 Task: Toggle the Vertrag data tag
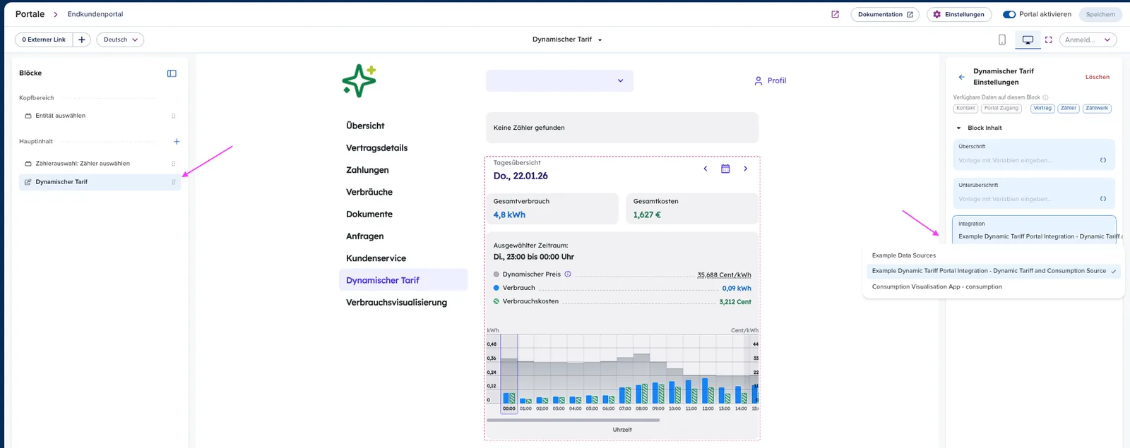(x=1042, y=109)
